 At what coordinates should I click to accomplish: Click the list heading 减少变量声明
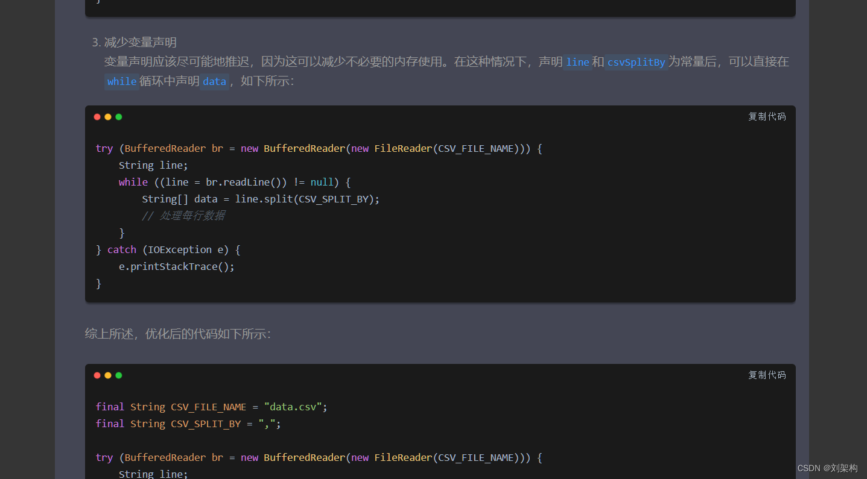click(x=140, y=42)
